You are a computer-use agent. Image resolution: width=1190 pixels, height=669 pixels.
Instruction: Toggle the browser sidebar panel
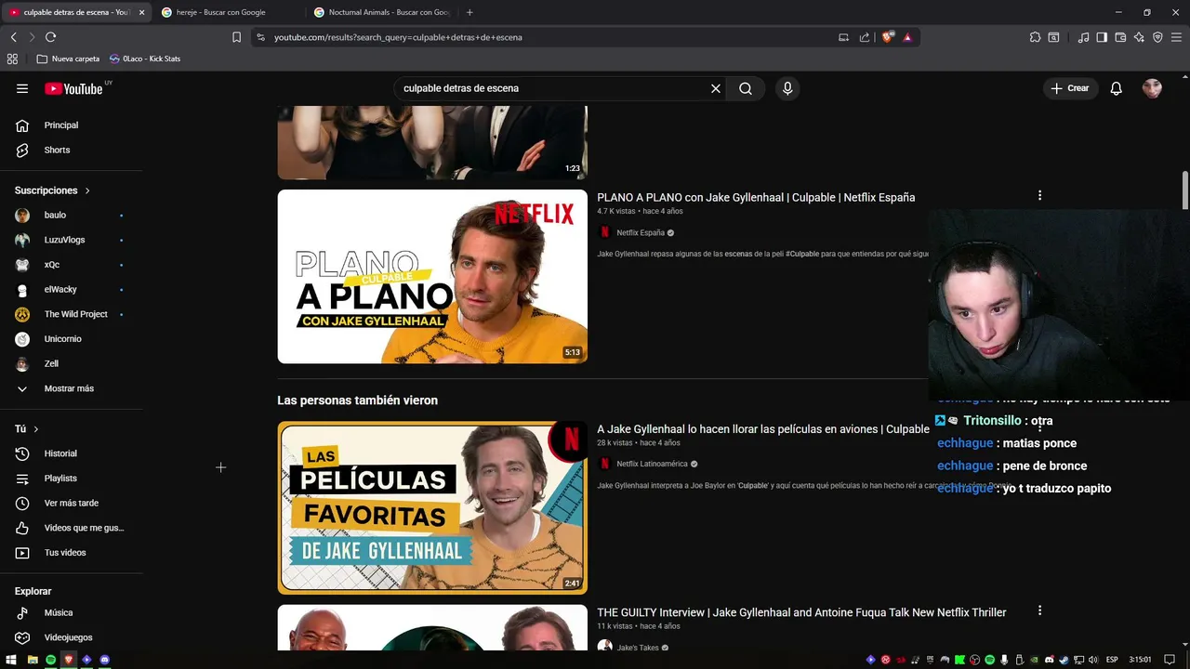(1102, 37)
